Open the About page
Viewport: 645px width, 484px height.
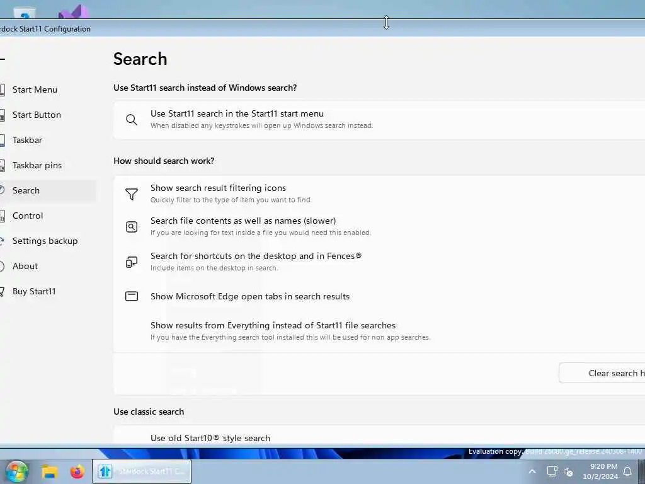tap(25, 266)
